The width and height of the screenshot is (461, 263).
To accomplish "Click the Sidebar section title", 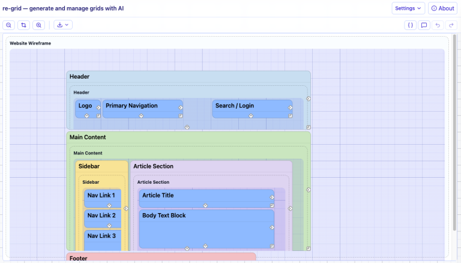I will pyautogui.click(x=89, y=166).
